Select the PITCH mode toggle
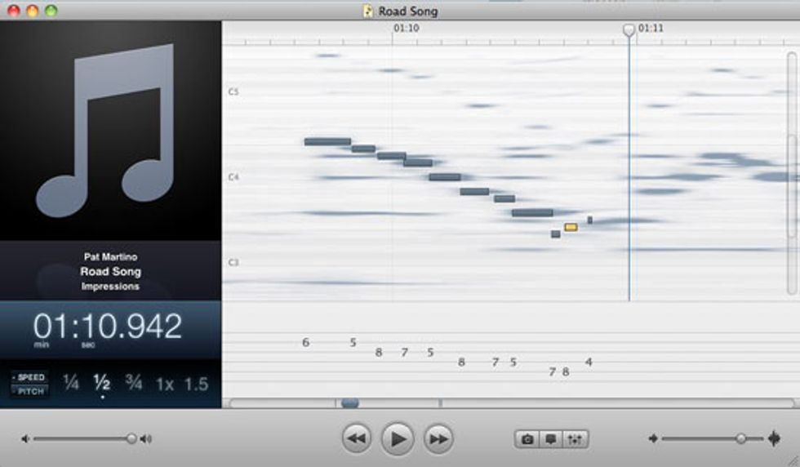This screenshot has height=467, width=800. 30,391
